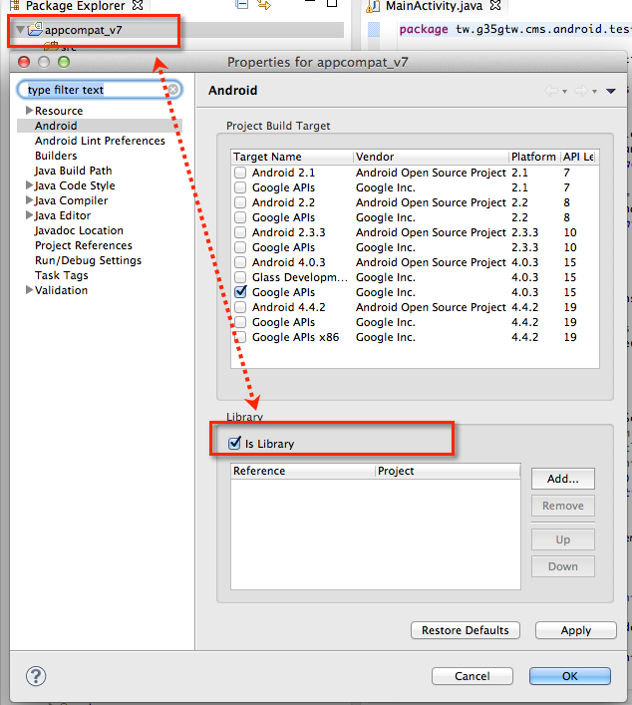Uncheck the Google APIs 4.0.3 target

(240, 292)
